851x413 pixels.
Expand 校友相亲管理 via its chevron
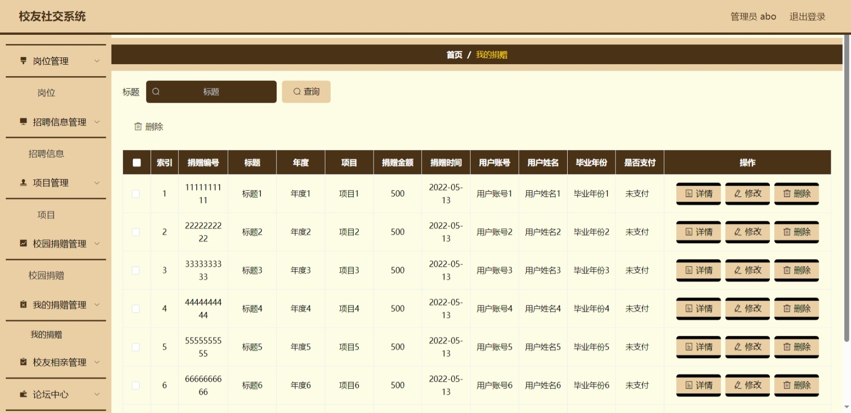[97, 362]
